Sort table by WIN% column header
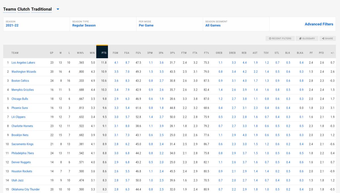The image size is (340, 193). point(80,53)
